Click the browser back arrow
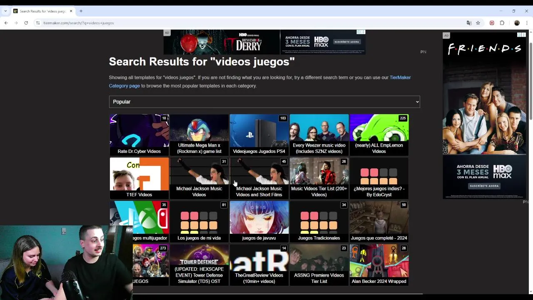The width and height of the screenshot is (533, 300). [6, 23]
